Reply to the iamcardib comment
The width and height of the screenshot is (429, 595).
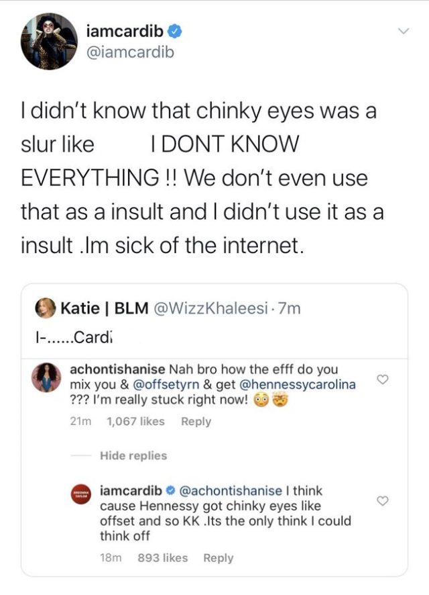pyautogui.click(x=218, y=558)
